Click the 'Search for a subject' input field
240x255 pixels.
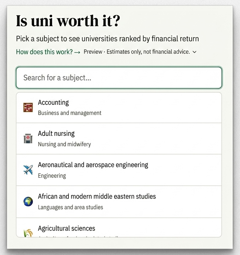click(x=118, y=78)
